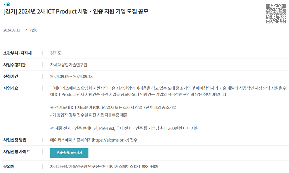
Task: Click the pointing-hand icon before 제품 전자
Action: [x=52, y=129]
